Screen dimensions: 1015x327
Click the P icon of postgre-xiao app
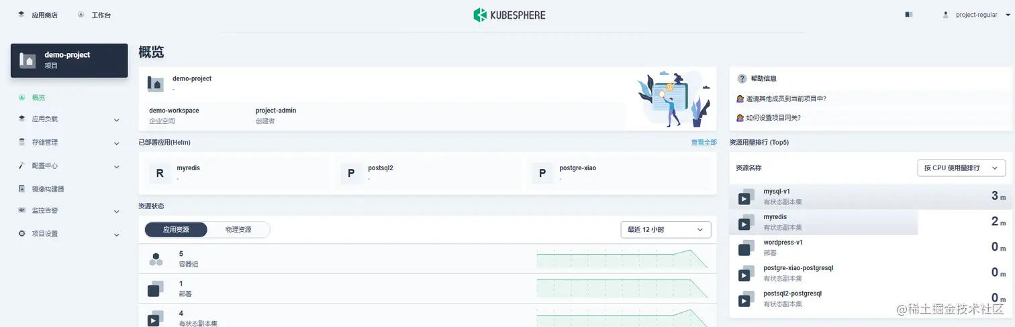click(542, 174)
